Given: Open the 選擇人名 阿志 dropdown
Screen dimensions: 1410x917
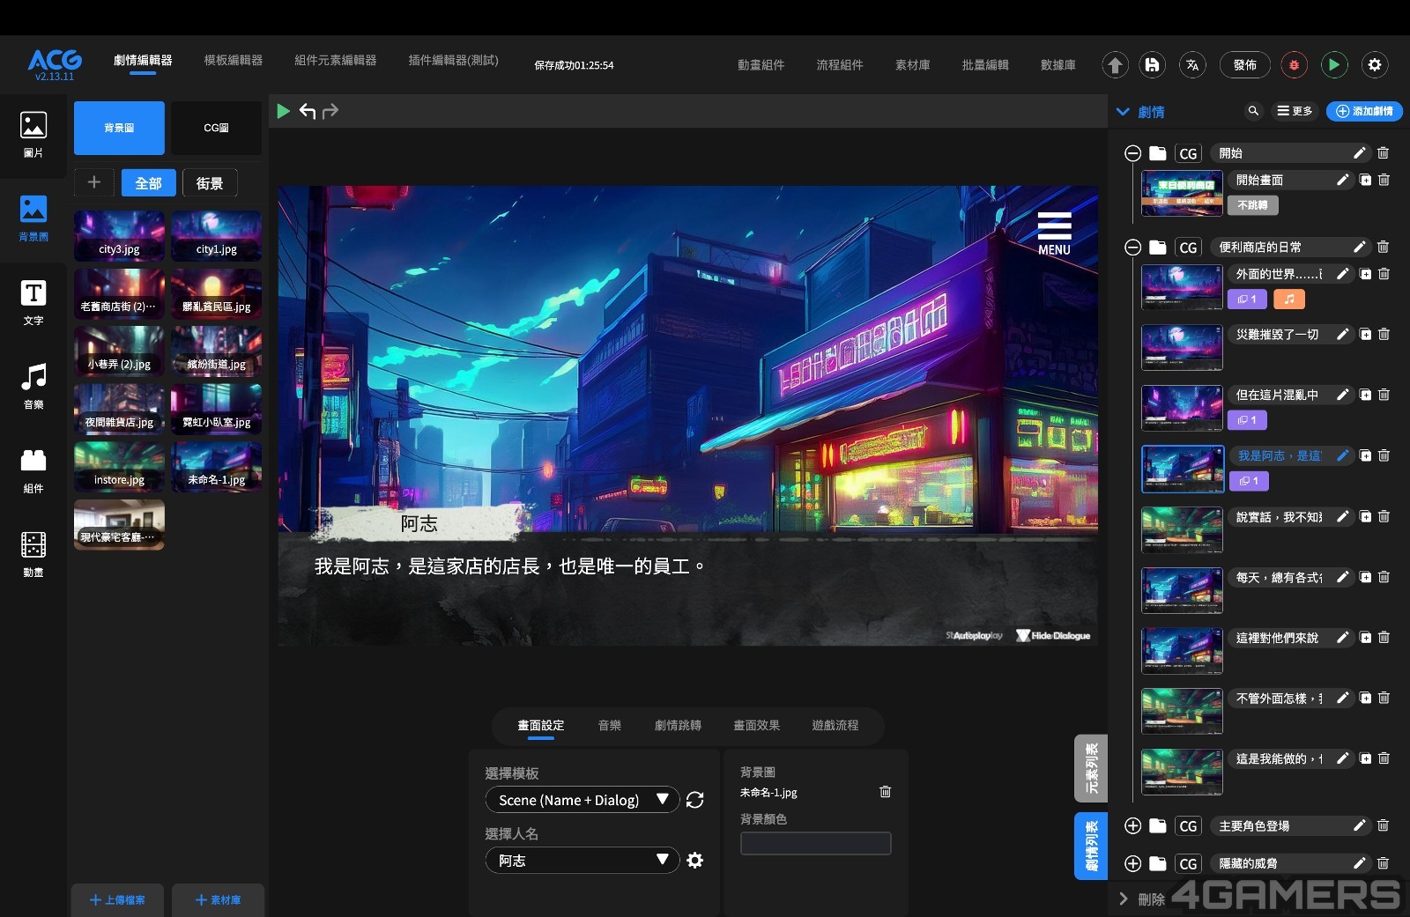Looking at the screenshot, I should [x=582, y=860].
